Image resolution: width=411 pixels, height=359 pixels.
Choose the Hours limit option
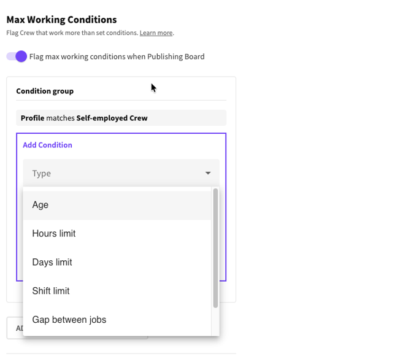(54, 234)
